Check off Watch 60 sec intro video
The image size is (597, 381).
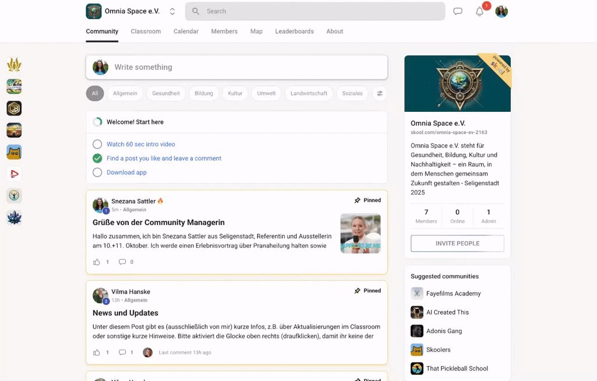[x=97, y=144]
